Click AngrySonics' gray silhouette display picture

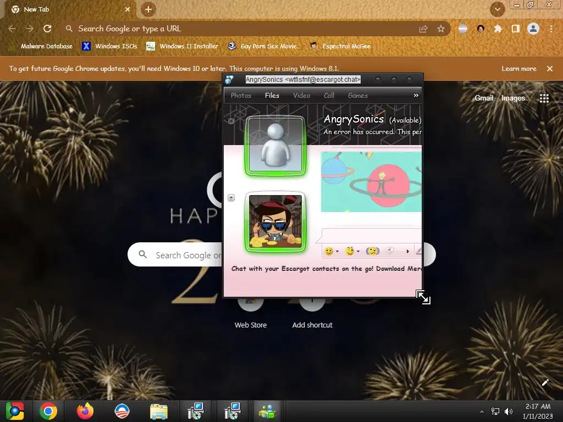coord(275,145)
